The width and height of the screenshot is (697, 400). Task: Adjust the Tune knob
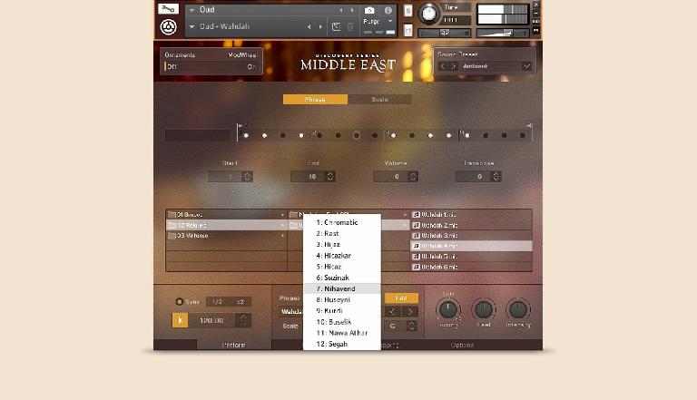pos(429,14)
